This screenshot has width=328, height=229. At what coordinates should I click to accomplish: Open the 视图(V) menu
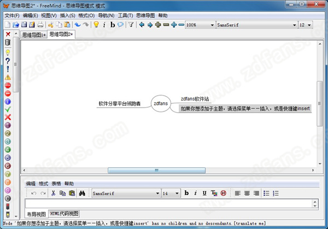point(49,15)
